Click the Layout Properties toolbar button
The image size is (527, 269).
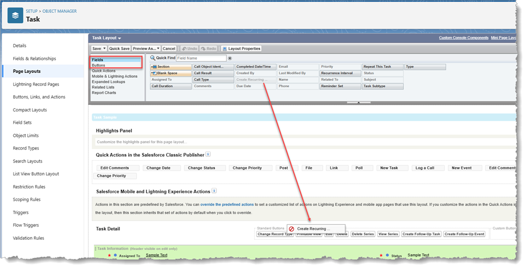tap(241, 48)
